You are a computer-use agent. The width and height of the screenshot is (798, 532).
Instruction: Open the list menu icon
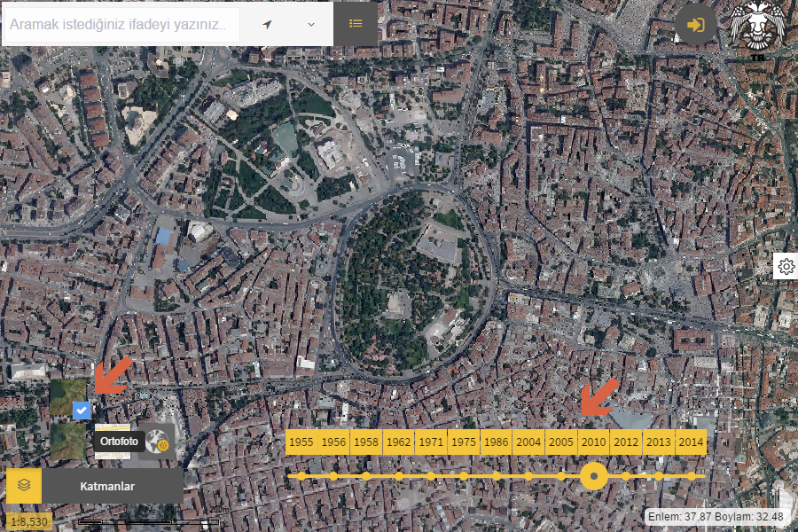tap(356, 24)
